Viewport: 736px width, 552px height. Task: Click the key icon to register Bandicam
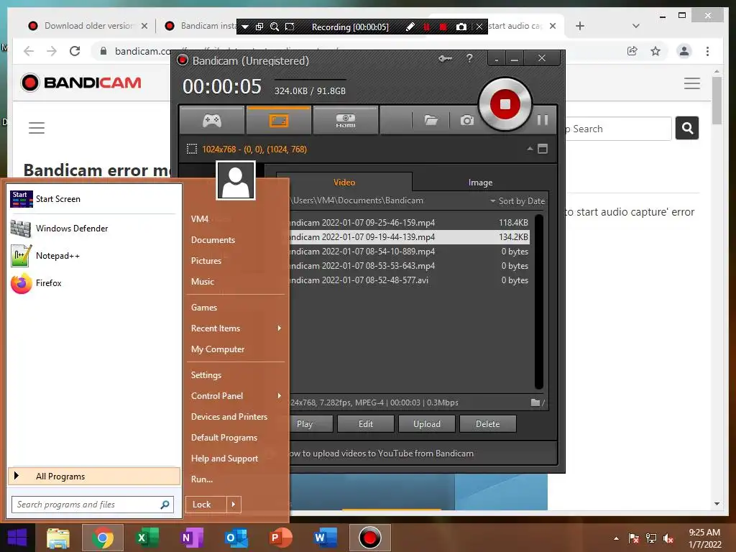tap(445, 59)
